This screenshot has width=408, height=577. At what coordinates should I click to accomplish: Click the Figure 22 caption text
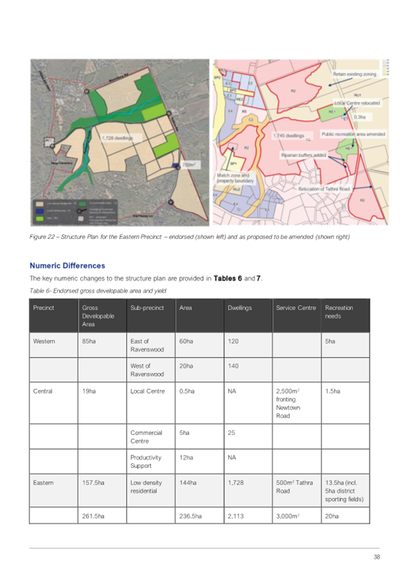(189, 236)
